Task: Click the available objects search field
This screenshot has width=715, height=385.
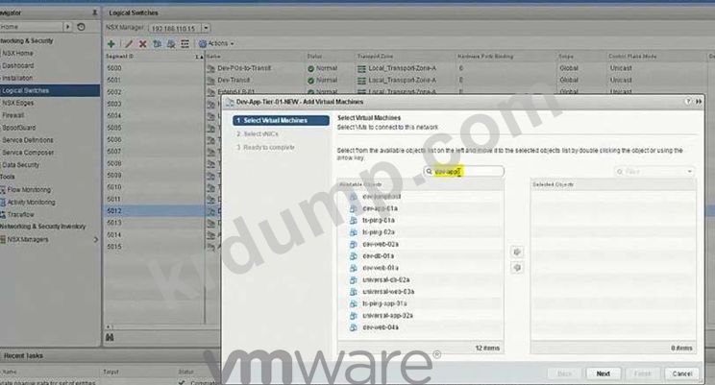Action: pyautogui.click(x=464, y=171)
